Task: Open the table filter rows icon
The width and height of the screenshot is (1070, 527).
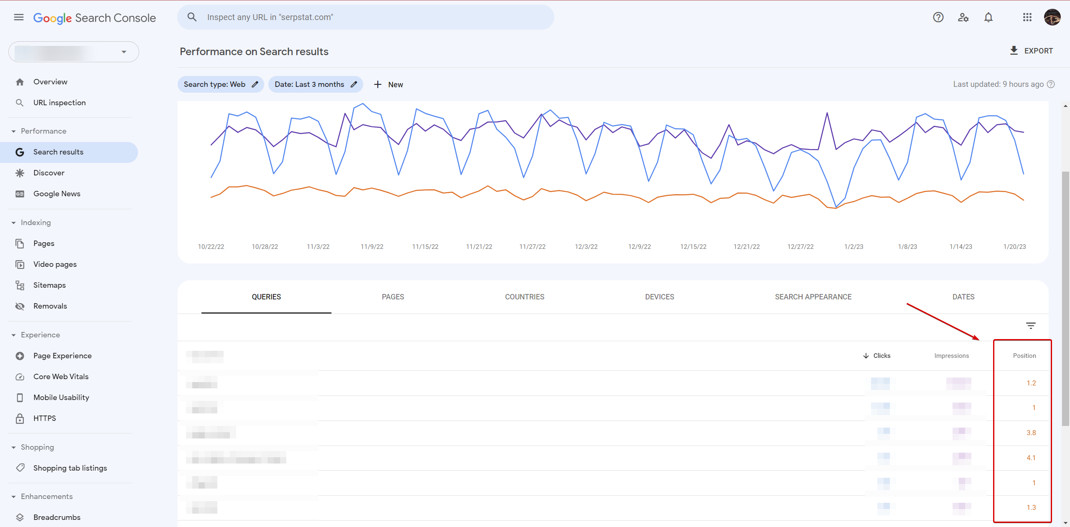Action: (x=1031, y=326)
